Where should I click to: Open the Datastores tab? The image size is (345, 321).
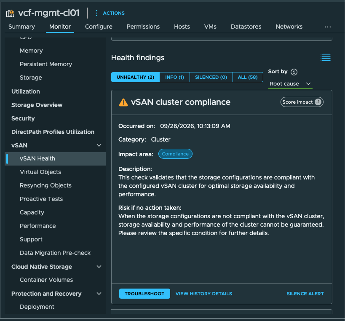coord(246,27)
